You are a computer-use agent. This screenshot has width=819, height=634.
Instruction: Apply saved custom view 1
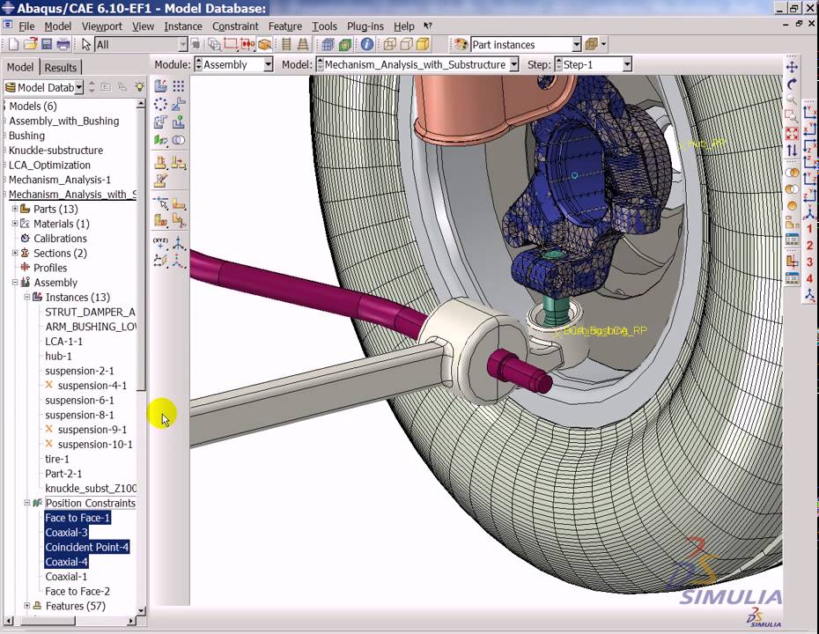tap(809, 229)
